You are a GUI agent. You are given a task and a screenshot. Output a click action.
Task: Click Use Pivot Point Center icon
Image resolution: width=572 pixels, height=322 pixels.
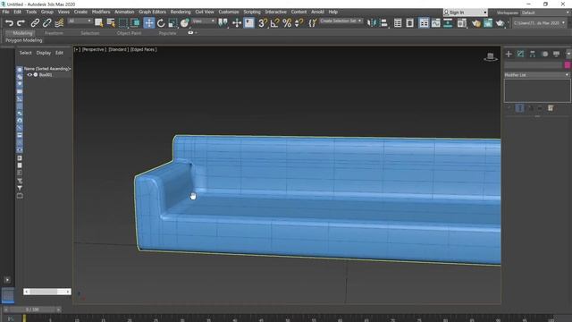point(223,23)
